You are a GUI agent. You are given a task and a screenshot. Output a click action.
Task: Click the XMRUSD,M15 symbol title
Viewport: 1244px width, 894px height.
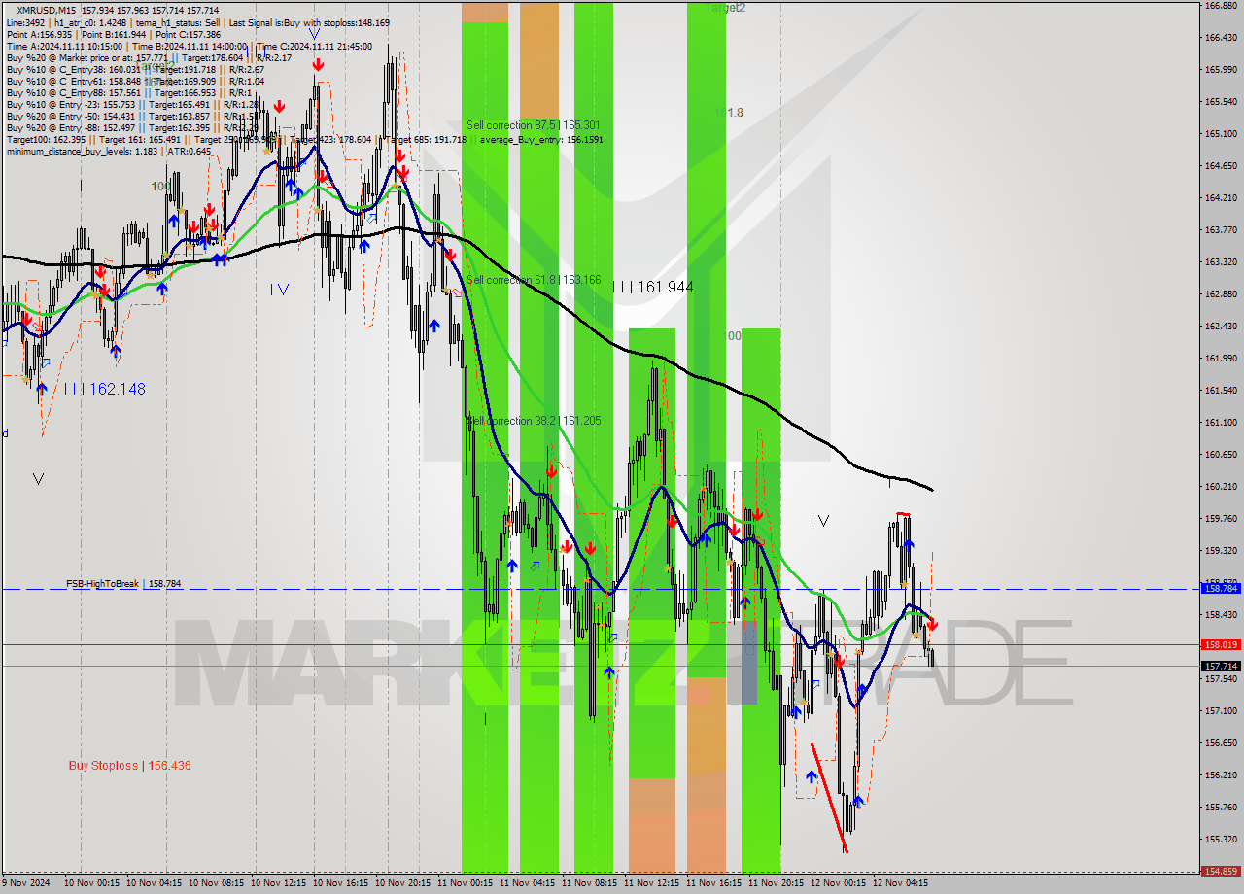tap(48, 10)
